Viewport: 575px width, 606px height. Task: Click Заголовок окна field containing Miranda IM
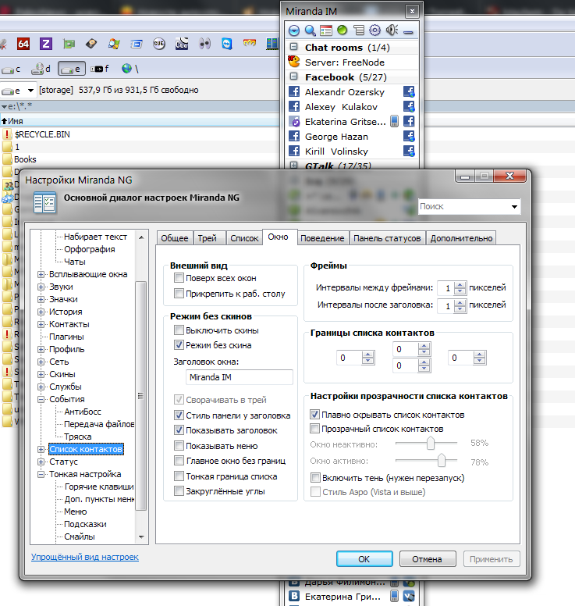tap(239, 377)
